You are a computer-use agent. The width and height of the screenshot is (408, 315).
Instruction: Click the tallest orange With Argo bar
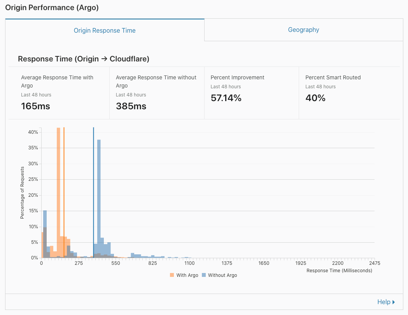click(59, 192)
